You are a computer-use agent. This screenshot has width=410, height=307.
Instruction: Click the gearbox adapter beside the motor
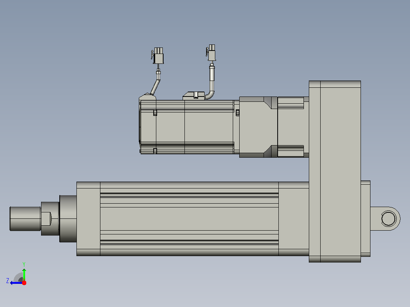pos(258,127)
